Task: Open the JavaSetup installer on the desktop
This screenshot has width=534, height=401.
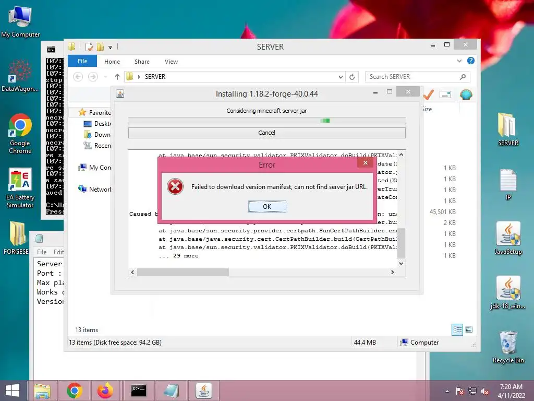Action: 508,238
